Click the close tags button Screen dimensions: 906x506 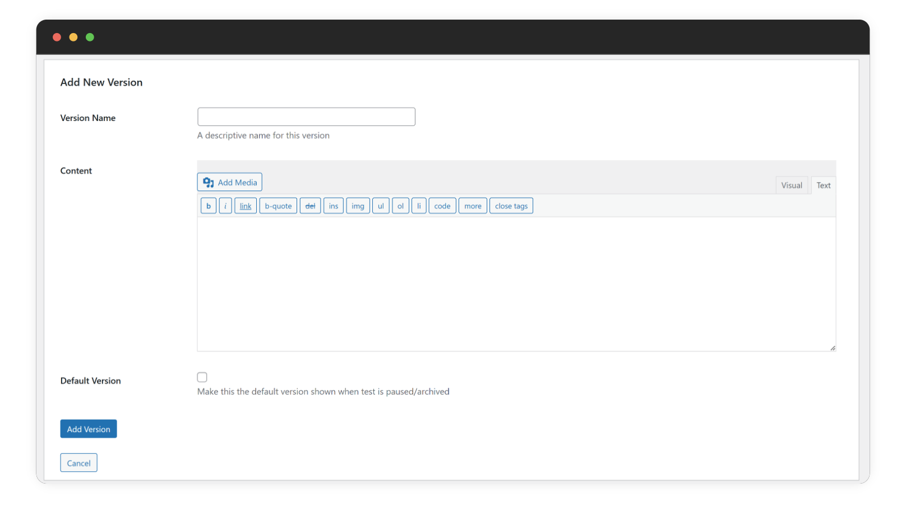pos(511,206)
